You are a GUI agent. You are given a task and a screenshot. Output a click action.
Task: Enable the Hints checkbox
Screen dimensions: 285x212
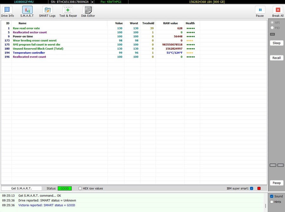[x=272, y=202]
